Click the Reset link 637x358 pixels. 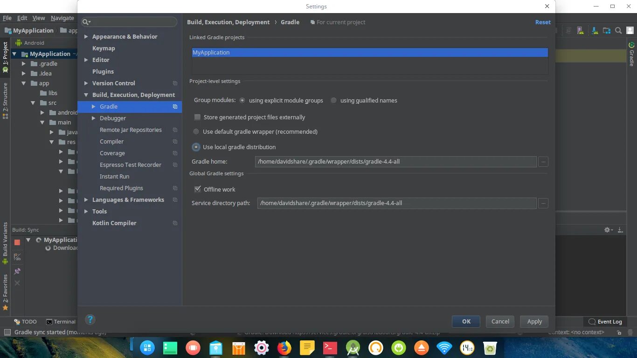point(543,22)
